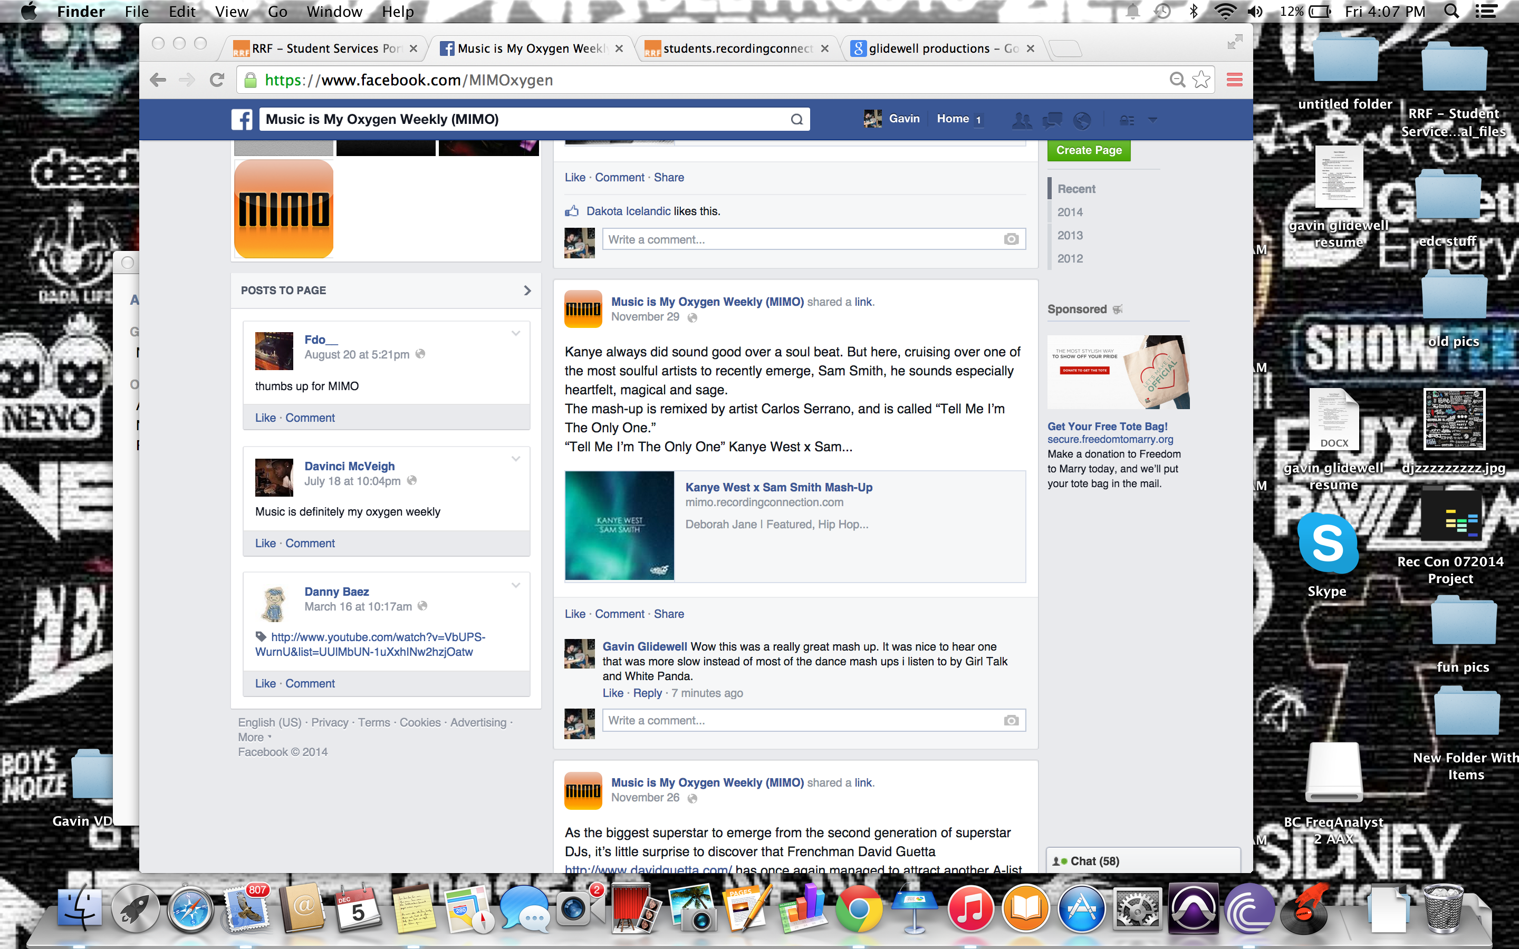Open the Go menu

[x=277, y=11]
